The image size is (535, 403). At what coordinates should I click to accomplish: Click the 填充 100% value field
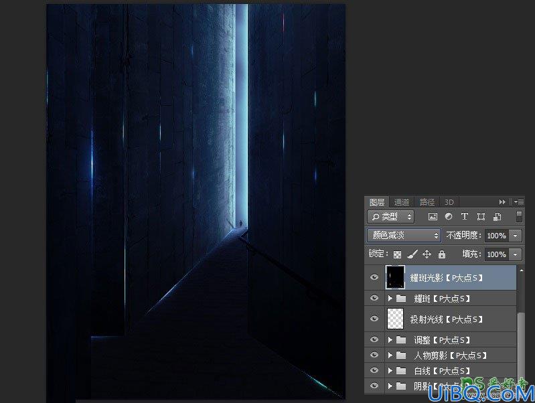click(497, 254)
